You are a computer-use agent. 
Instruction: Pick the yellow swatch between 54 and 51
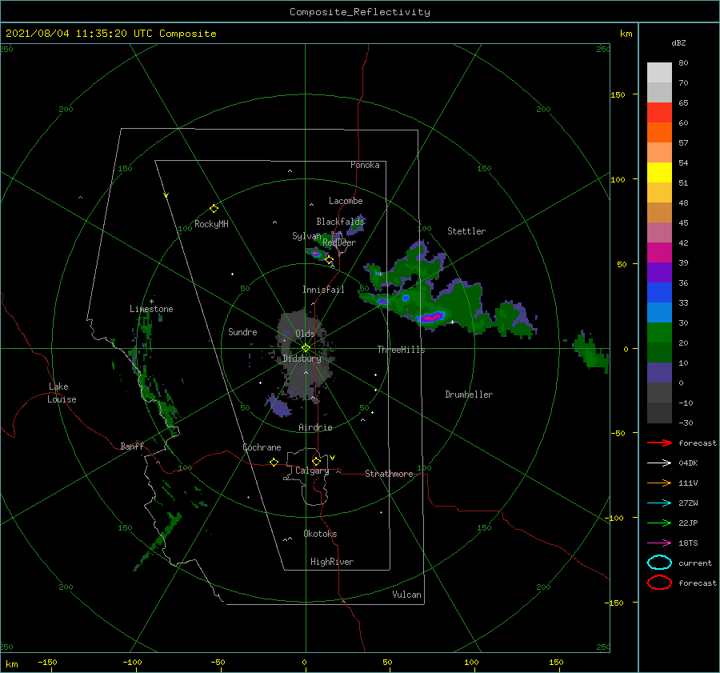tap(659, 173)
